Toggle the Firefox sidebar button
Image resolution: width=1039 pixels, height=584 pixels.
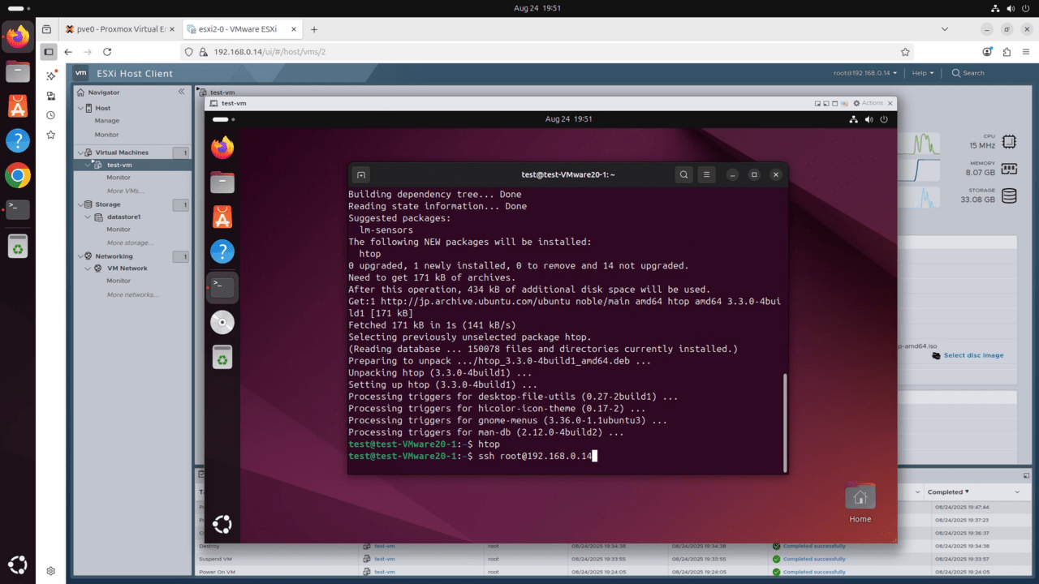pos(49,52)
